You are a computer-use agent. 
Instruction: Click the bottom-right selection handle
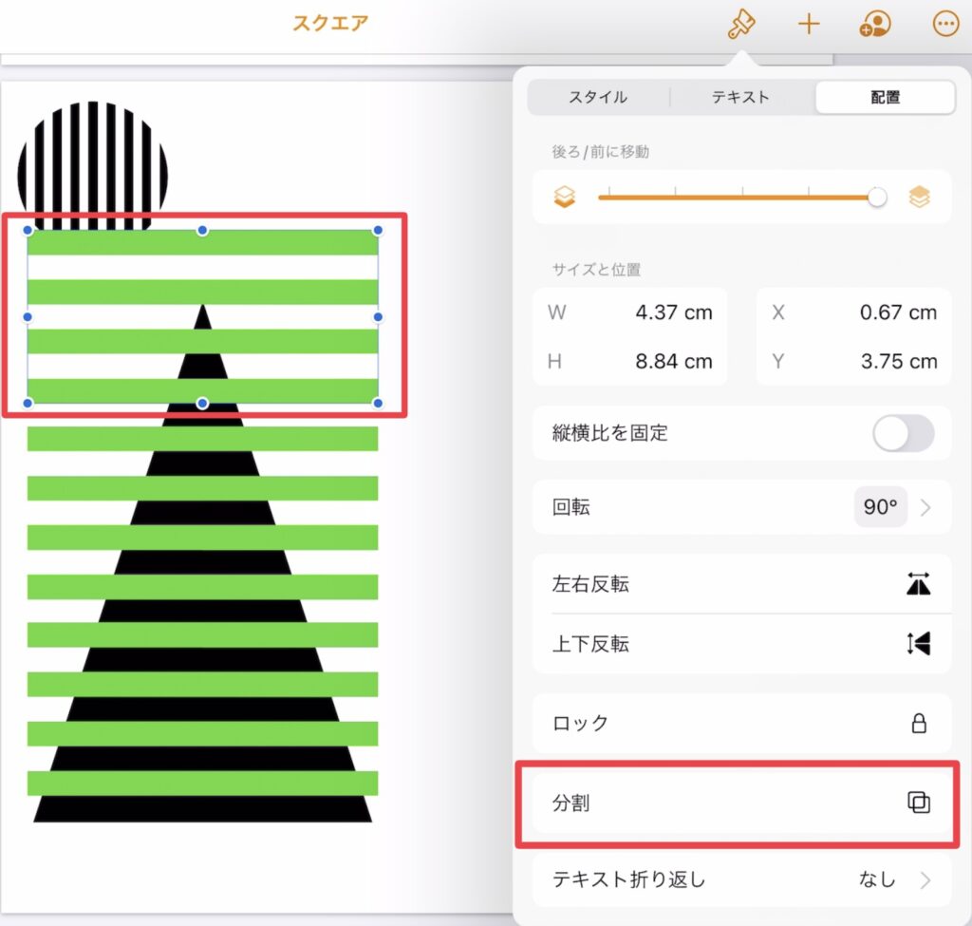[378, 403]
